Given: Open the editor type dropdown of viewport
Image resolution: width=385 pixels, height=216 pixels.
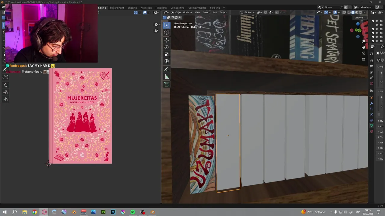Looking at the screenshot, I should pyautogui.click(x=166, y=12).
